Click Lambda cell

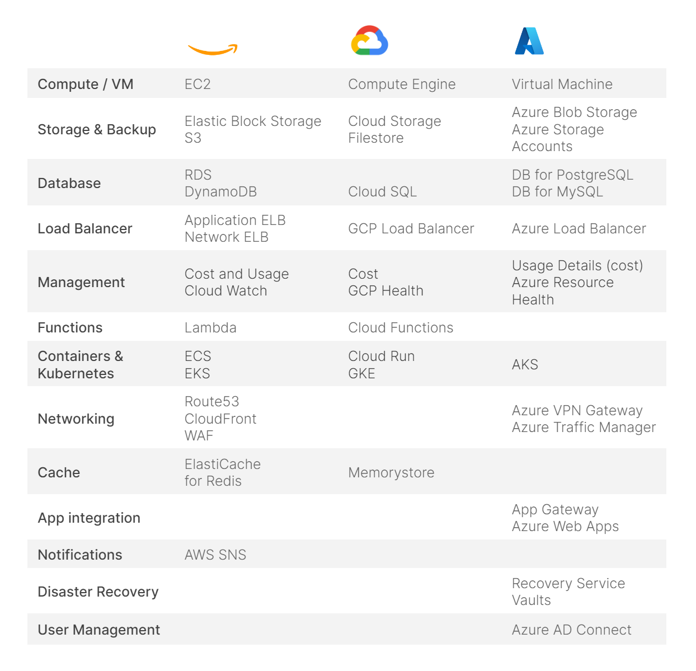[210, 327]
